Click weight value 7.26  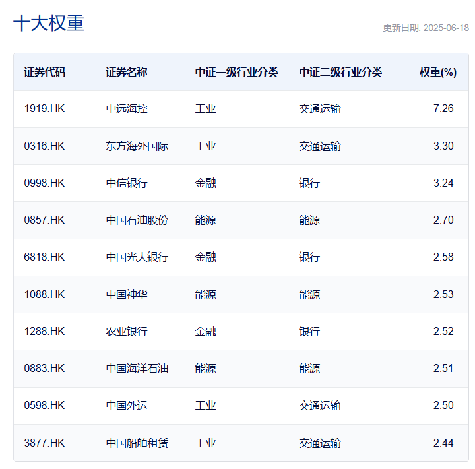tap(443, 108)
